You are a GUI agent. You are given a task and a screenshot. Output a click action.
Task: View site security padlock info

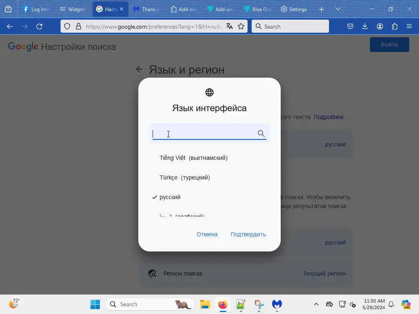[78, 26]
